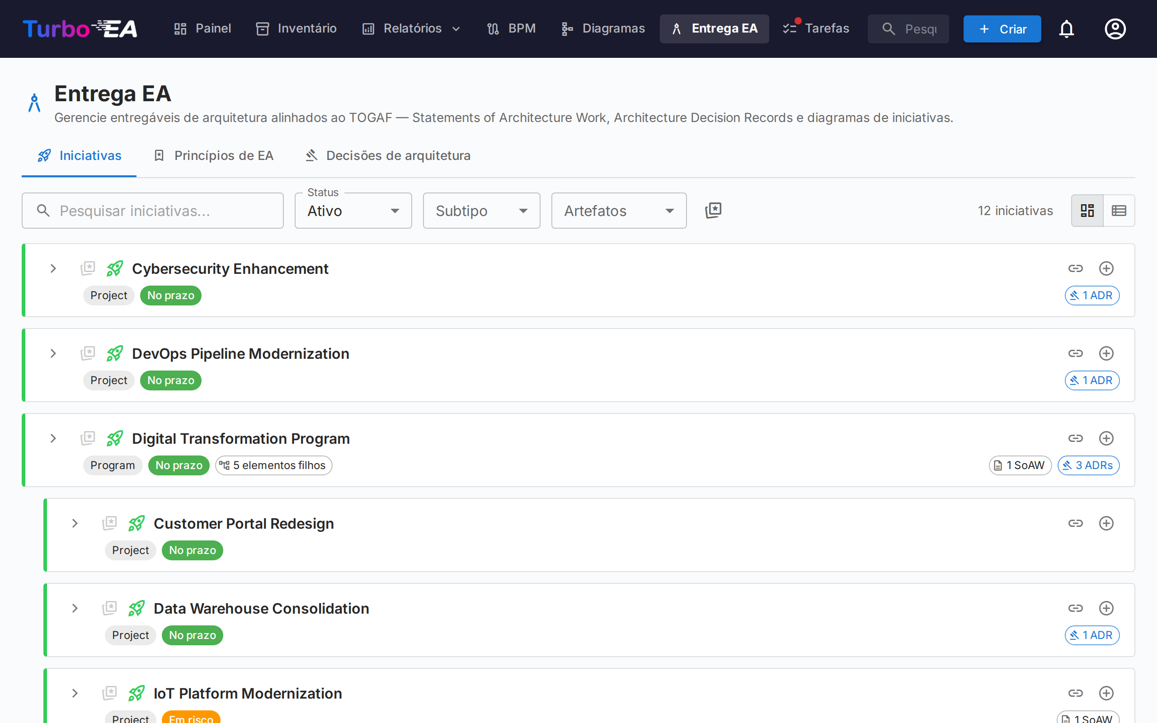
Task: Expand the DevOps Pipeline Modernization row
Action: click(53, 353)
